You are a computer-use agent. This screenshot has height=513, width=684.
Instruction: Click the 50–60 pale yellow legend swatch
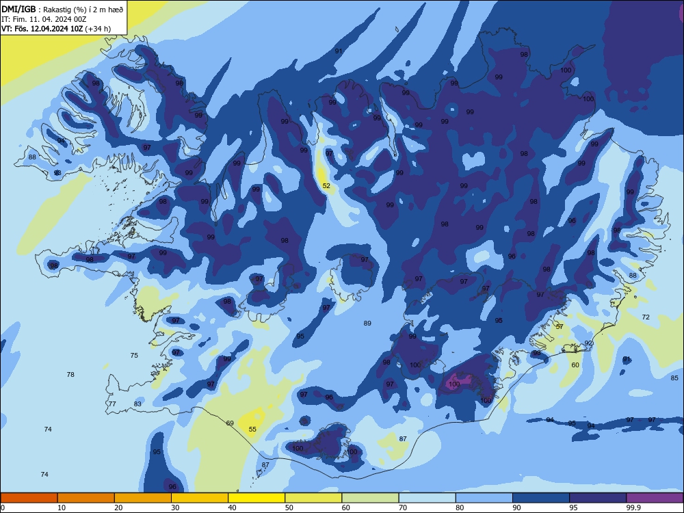(313, 498)
